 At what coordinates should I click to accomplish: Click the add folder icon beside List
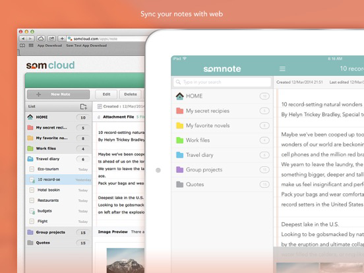[x=83, y=107]
